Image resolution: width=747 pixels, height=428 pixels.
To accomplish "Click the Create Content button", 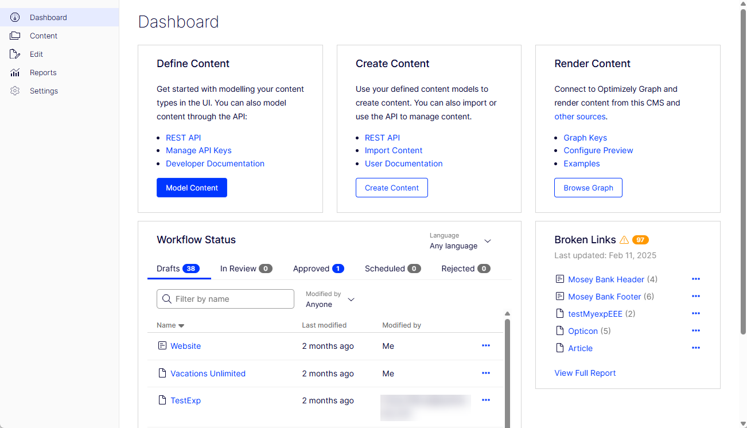I will point(392,188).
